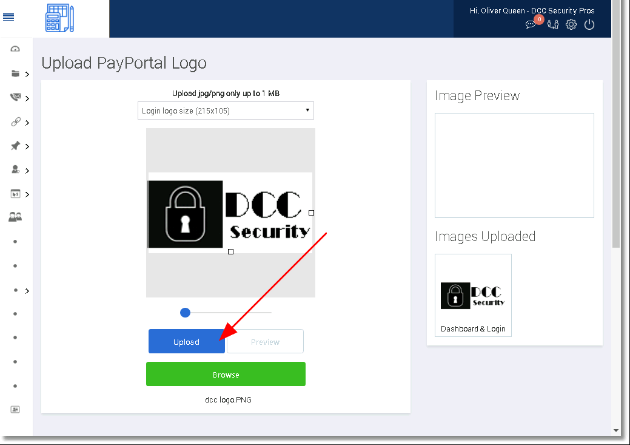Select the payment window sidebar icon
630x445 pixels.
coord(15,194)
